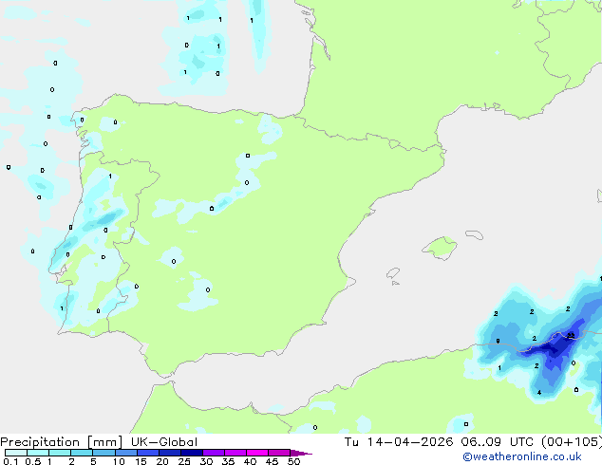
Task: Click the 25–30 mm dark navy legend box
Action: point(191,453)
